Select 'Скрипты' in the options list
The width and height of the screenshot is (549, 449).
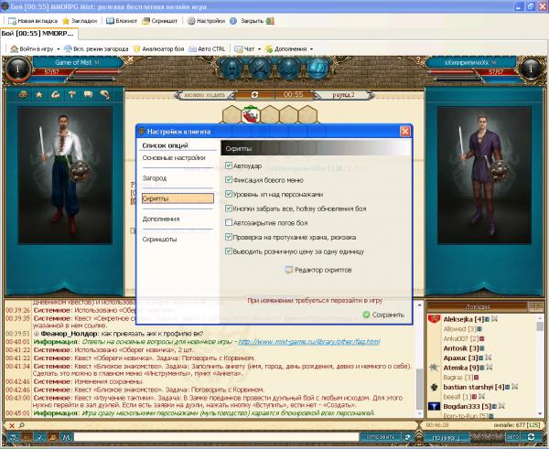[x=178, y=198]
